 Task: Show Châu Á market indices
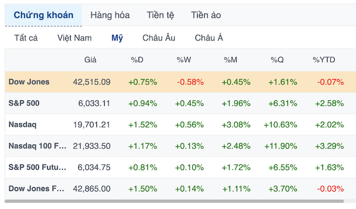[209, 38]
